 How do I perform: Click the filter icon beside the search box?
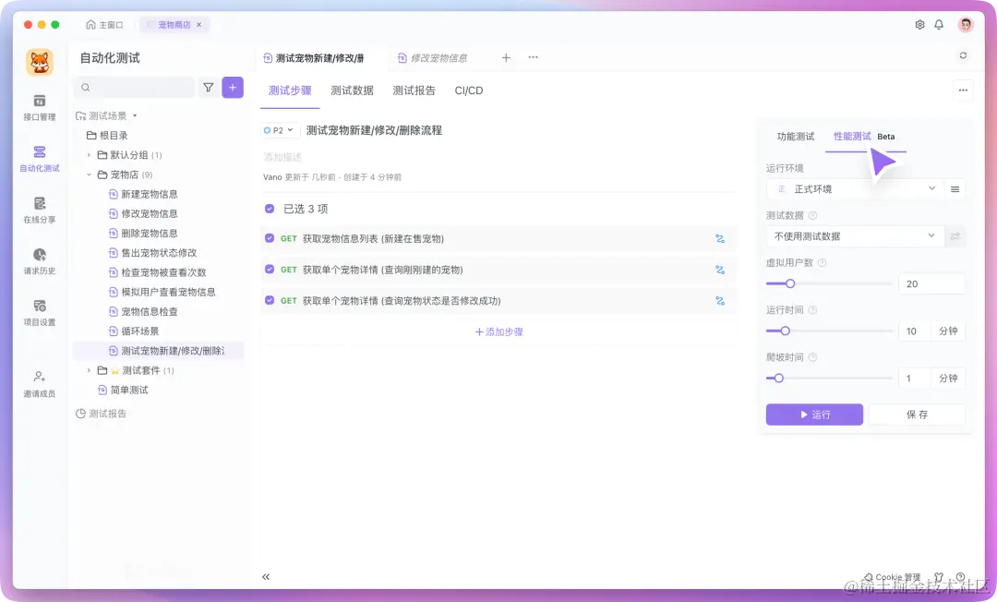(208, 86)
